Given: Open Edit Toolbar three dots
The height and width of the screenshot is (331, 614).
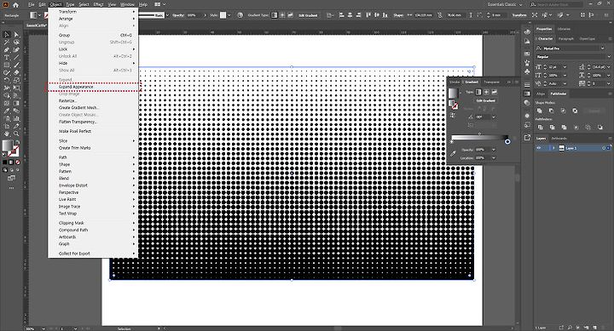Looking at the screenshot, I should (11, 188).
